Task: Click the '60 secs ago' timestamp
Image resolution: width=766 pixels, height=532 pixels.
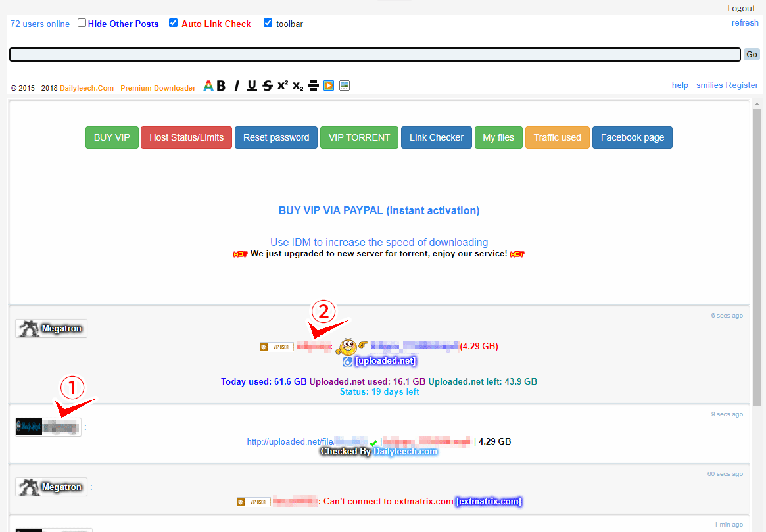Action: pos(725,474)
